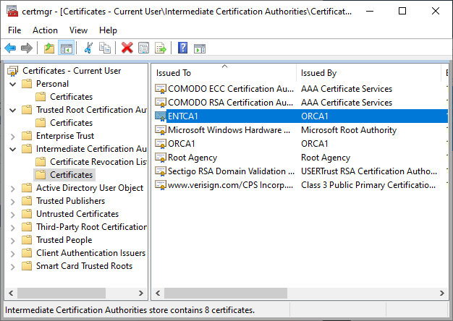This screenshot has width=453, height=321.
Task: Open the Help menu
Action: point(108,30)
